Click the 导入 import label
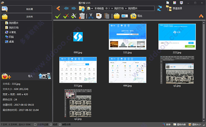The image size is (206, 127). point(30,76)
